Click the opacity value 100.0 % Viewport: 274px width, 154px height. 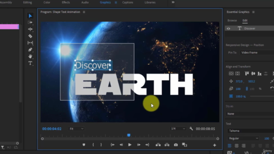241,96
